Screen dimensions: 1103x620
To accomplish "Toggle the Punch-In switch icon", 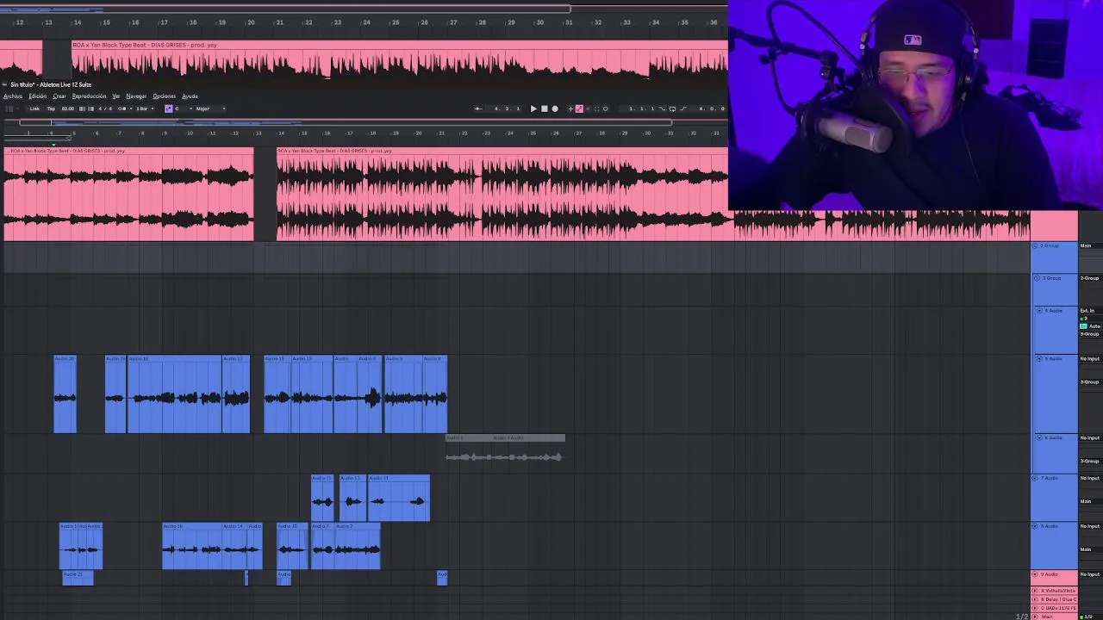I will tap(662, 108).
